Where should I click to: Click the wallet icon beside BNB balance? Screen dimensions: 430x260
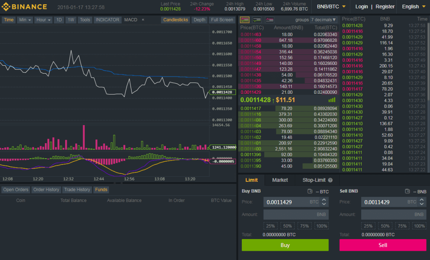pyautogui.click(x=406, y=192)
